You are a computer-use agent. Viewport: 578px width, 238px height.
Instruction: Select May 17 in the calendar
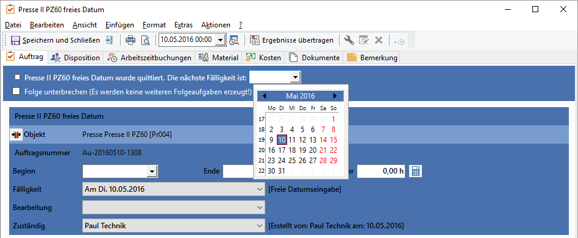282,150
